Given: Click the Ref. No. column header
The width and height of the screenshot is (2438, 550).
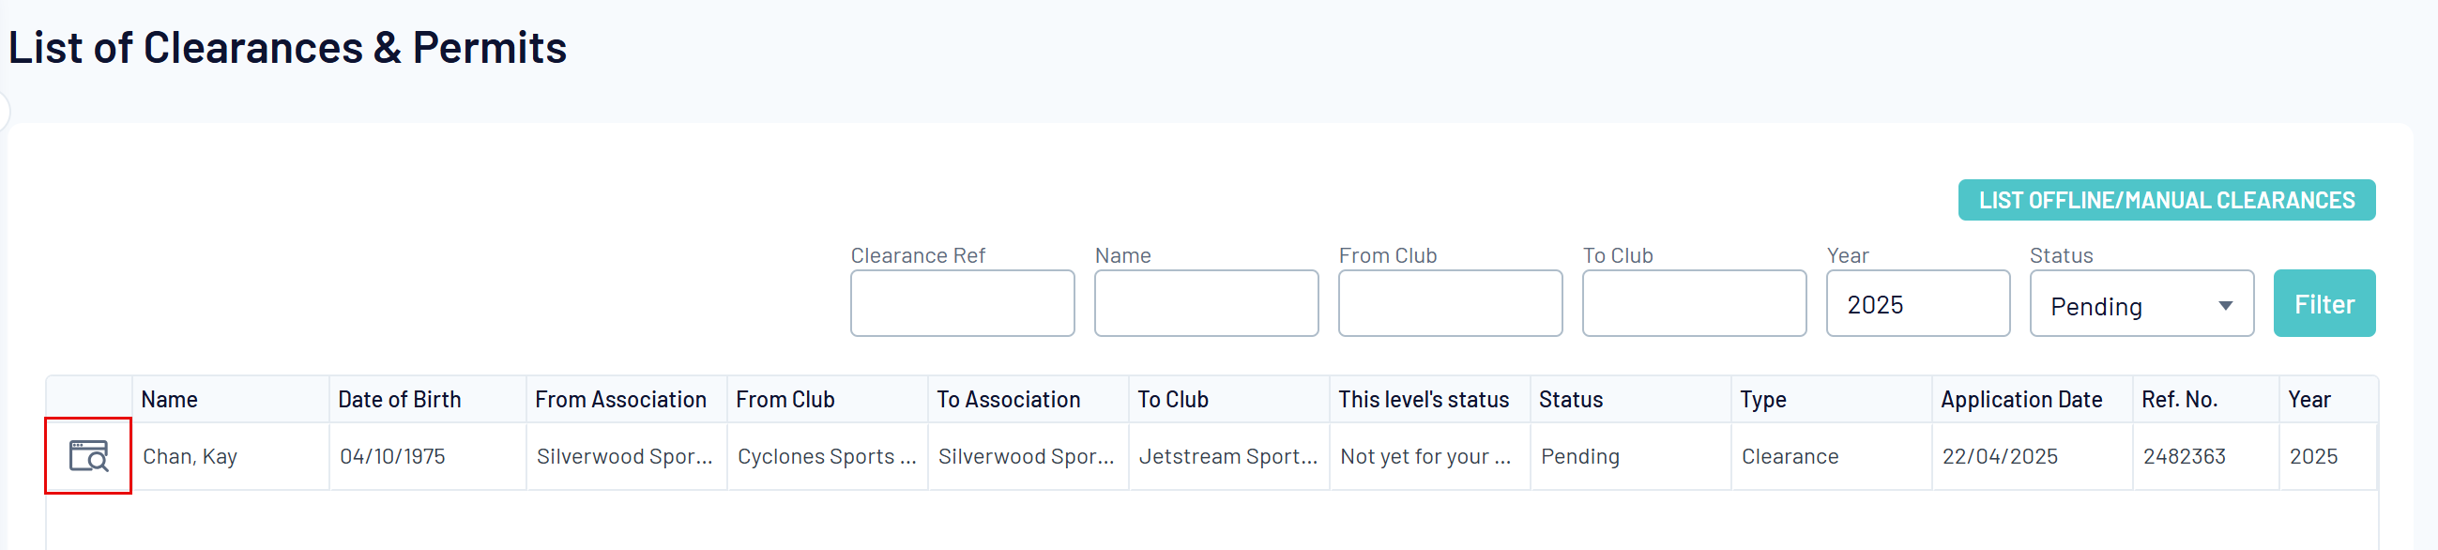Looking at the screenshot, I should [2179, 400].
